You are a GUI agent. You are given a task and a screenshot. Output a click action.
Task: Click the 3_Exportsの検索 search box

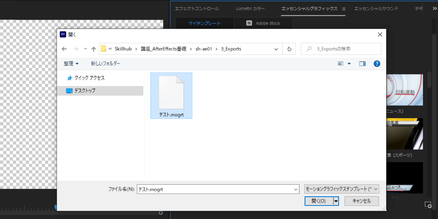coord(341,49)
